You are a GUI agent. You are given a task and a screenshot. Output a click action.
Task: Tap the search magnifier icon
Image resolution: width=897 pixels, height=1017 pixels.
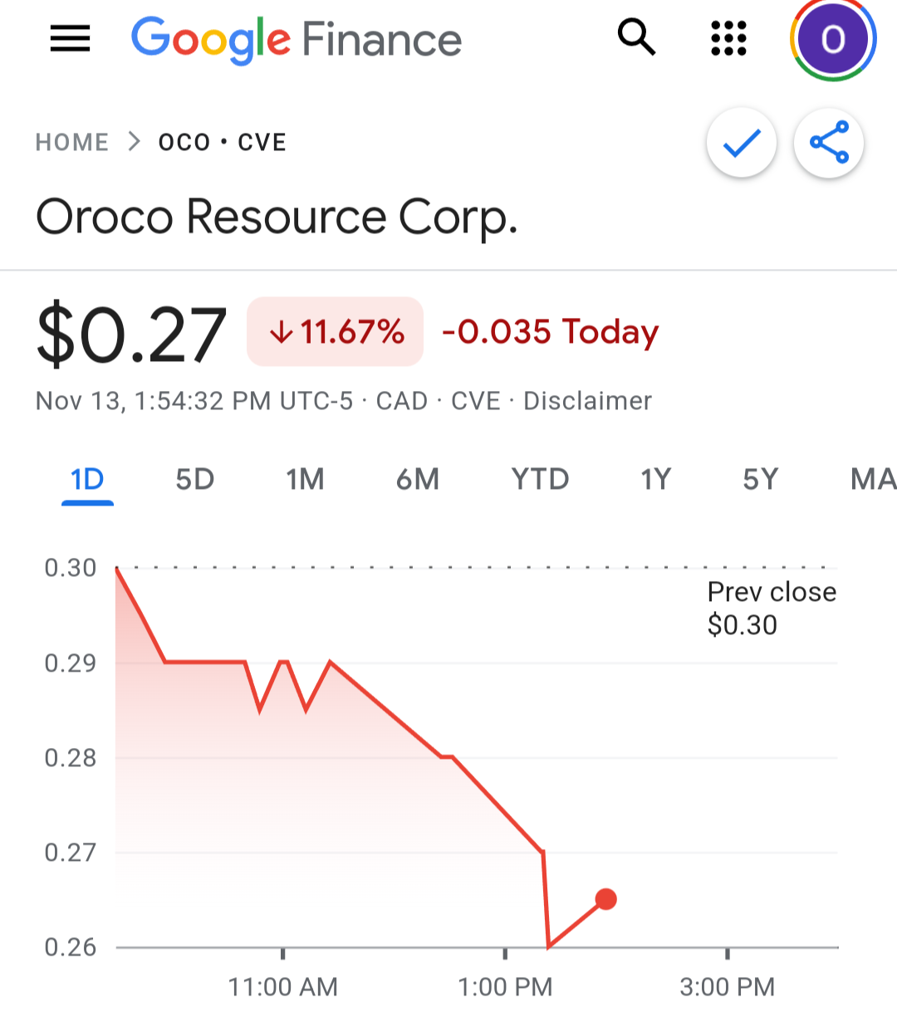coord(636,37)
